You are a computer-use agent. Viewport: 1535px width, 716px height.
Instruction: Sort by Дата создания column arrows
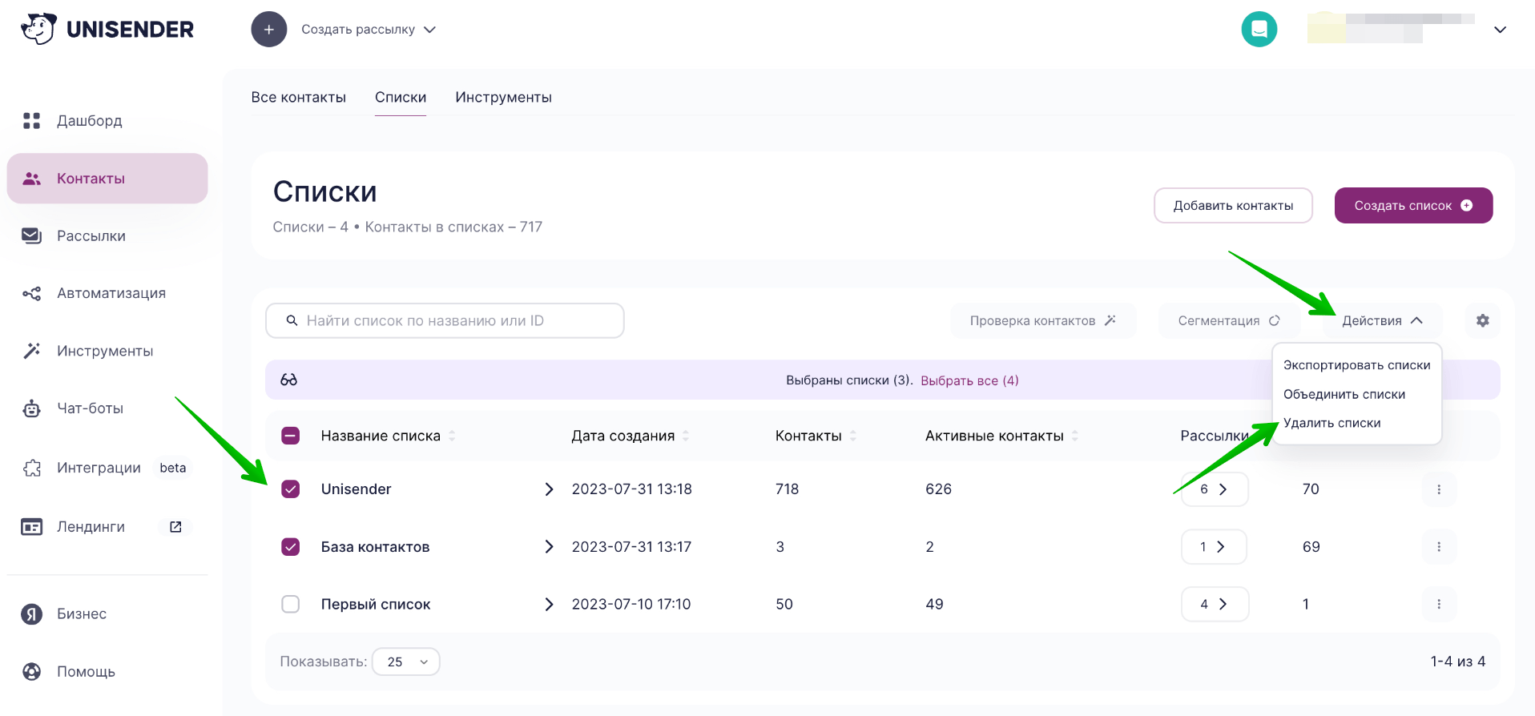point(686,436)
